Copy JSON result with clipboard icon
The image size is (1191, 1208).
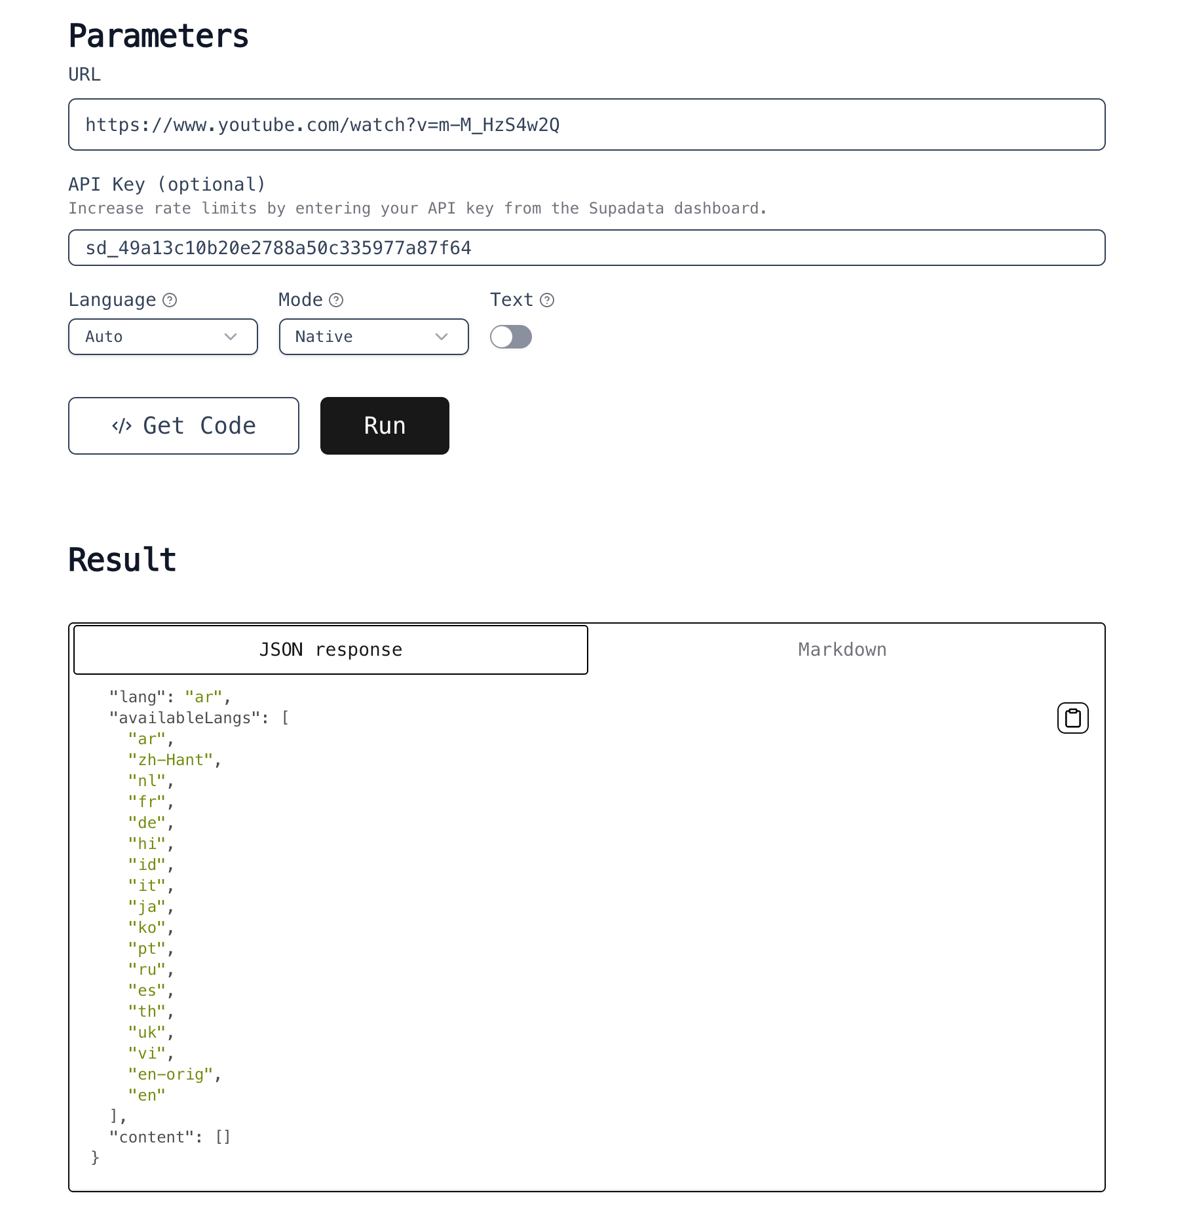point(1072,718)
